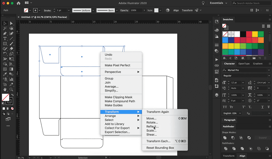Switch Swatches panel to thumbnail view

pyautogui.click(x=268, y=26)
